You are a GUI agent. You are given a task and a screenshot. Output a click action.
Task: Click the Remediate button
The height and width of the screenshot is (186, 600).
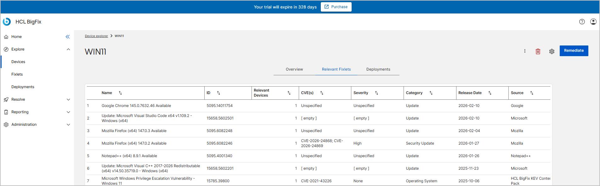574,51
